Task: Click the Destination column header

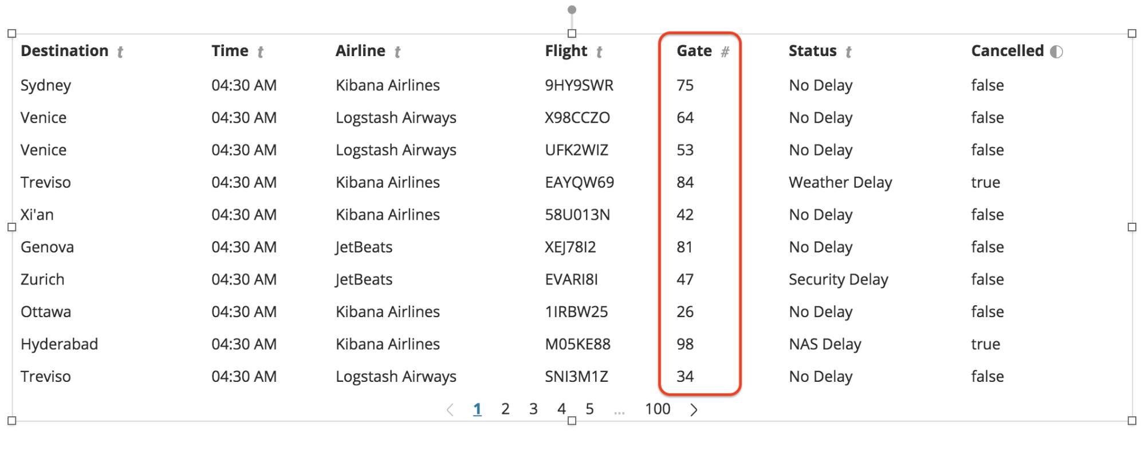Action: 65,51
